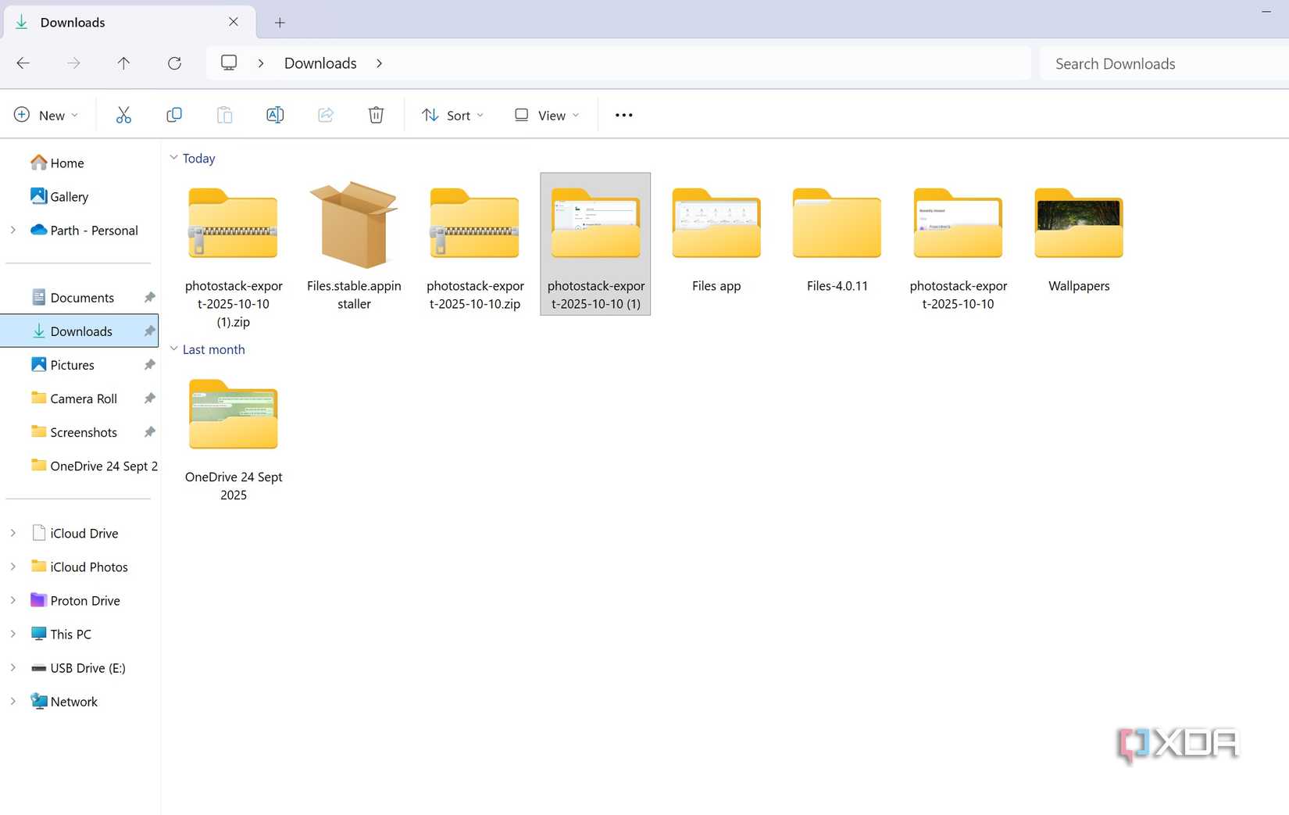The image size is (1289, 815).
Task: Open the See more menu
Action: 623,114
